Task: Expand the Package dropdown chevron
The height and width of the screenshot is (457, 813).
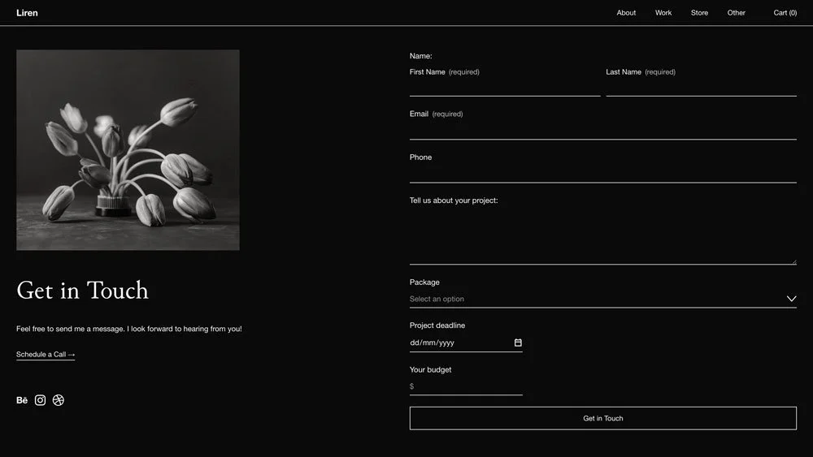Action: click(791, 299)
